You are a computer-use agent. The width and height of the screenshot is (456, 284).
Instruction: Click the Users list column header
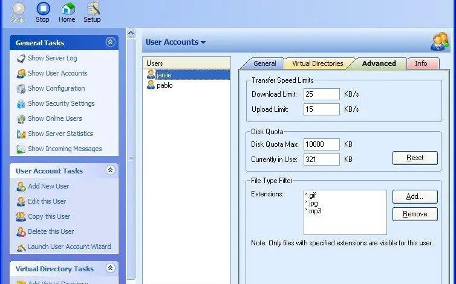[187, 63]
